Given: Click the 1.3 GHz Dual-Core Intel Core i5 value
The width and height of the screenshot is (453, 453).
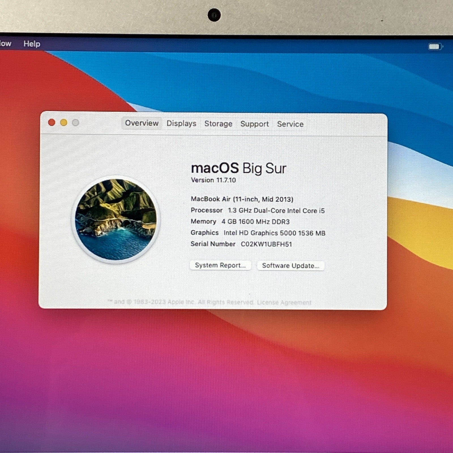Looking at the screenshot, I should pos(276,211).
